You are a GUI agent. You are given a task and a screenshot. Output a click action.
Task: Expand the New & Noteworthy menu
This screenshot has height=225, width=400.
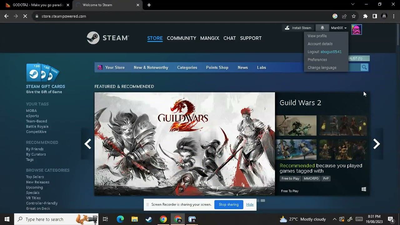(x=151, y=67)
